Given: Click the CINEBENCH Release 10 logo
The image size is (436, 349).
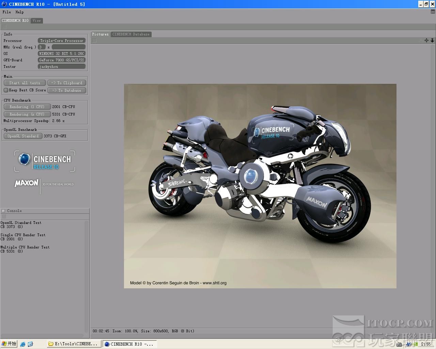Looking at the screenshot, I should tap(45, 161).
